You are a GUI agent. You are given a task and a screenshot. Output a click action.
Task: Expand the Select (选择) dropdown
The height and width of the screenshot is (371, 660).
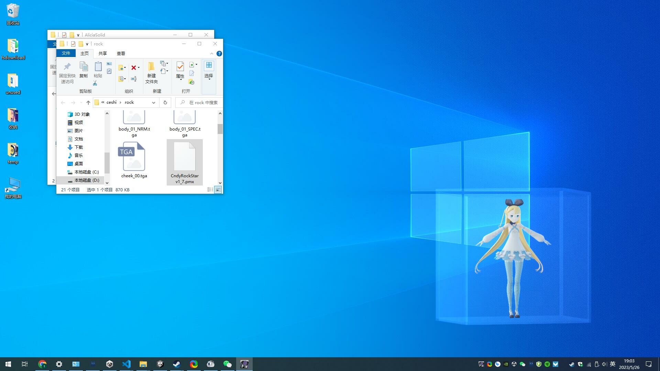coord(209,78)
